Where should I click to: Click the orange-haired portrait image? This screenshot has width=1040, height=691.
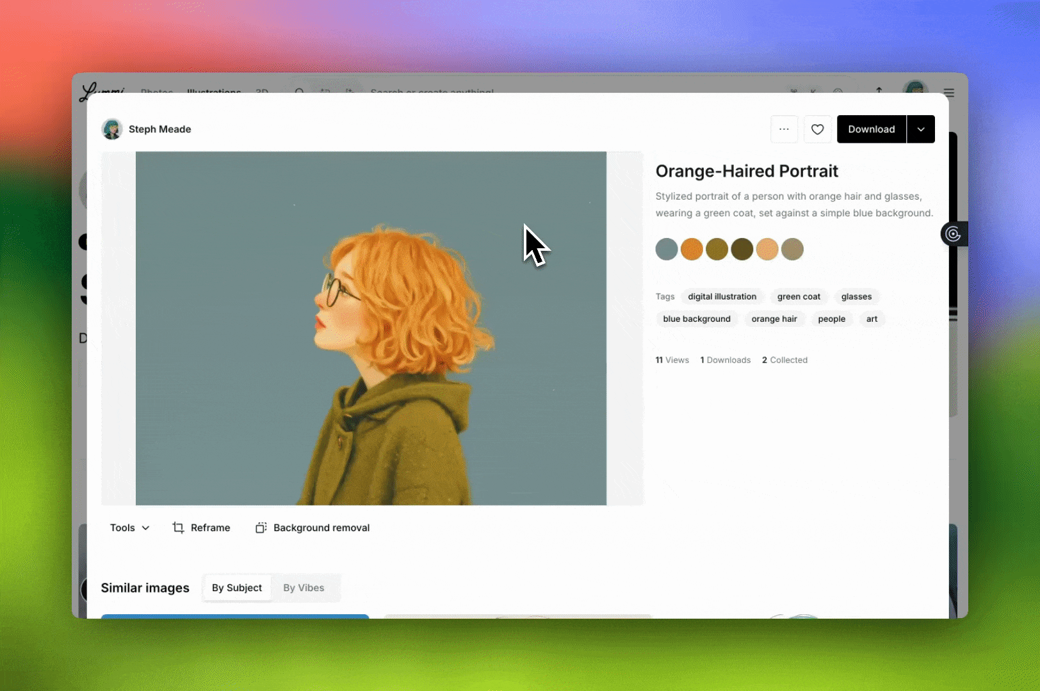[371, 328]
